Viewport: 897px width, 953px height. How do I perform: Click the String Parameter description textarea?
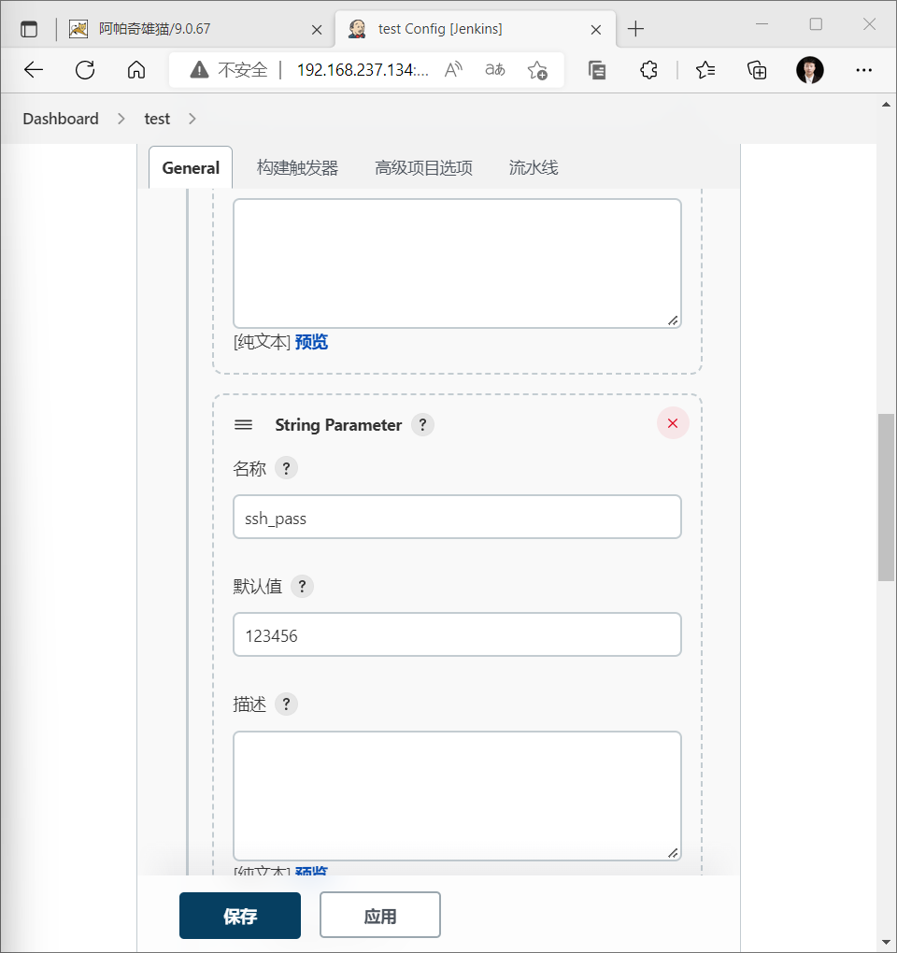[x=457, y=796]
